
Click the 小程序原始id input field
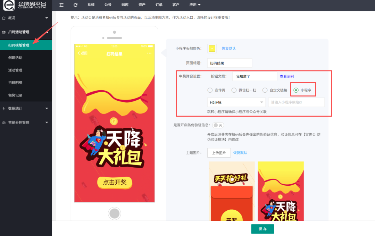(x=296, y=102)
